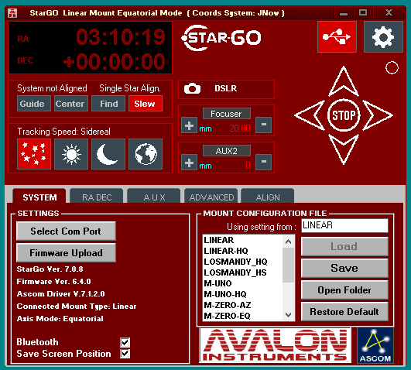The image size is (411, 370).
Task: Select lunar tracking moon icon
Action: click(x=108, y=154)
